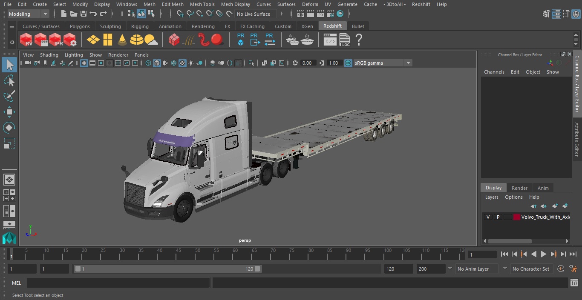This screenshot has height=300, width=582.
Task: Activate the Paint selection tool
Action: tap(9, 96)
